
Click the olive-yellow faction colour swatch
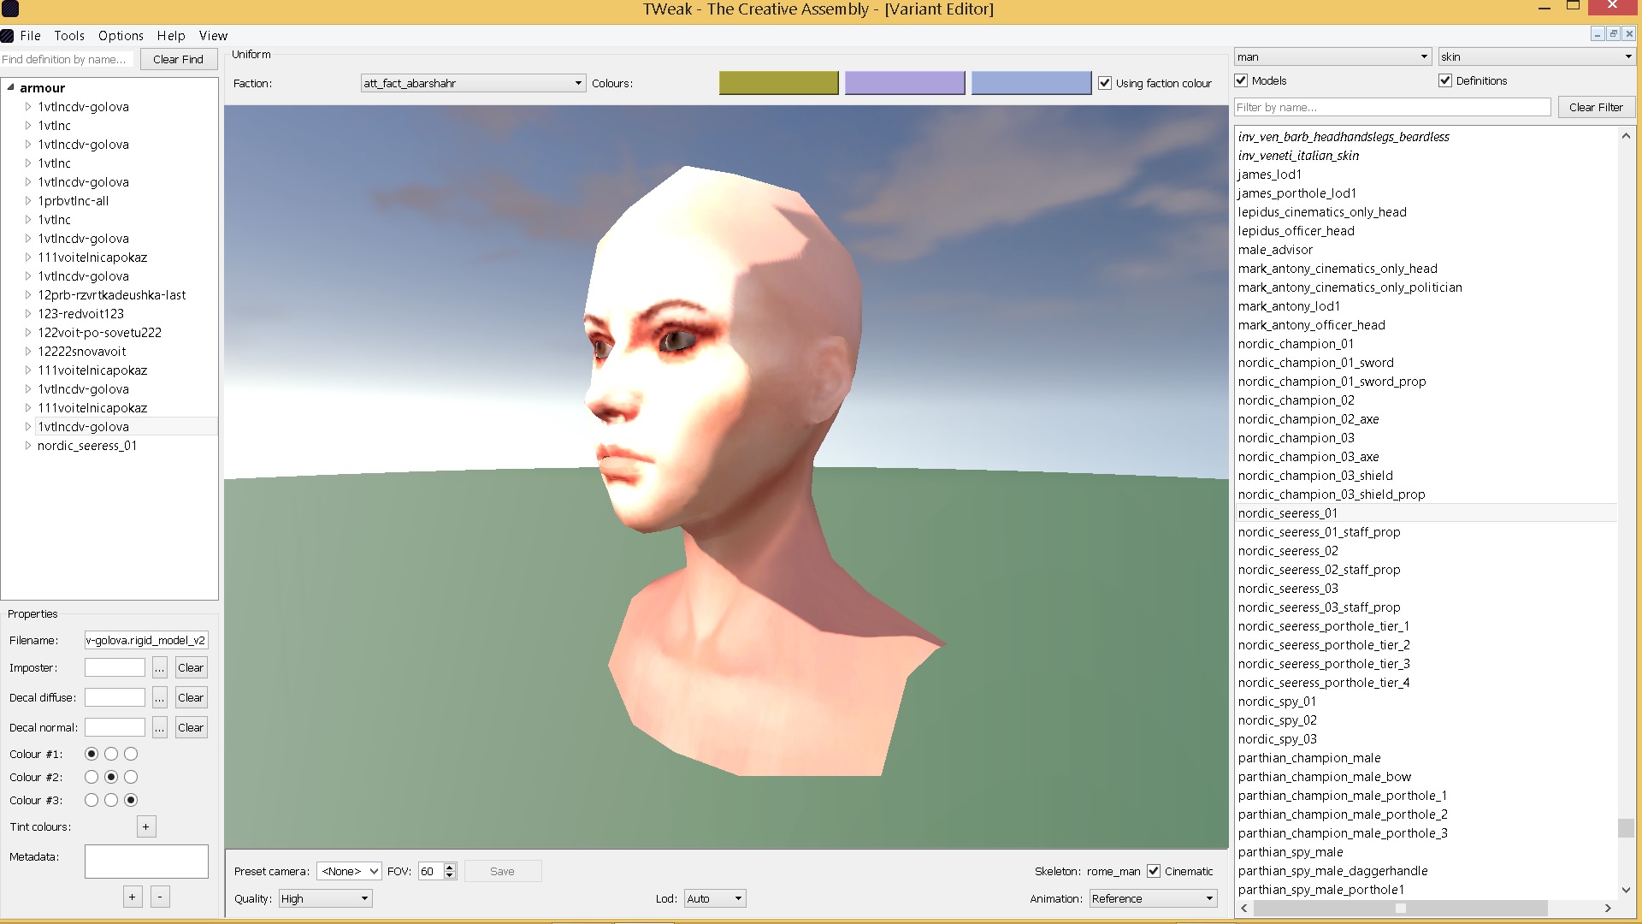pos(778,83)
